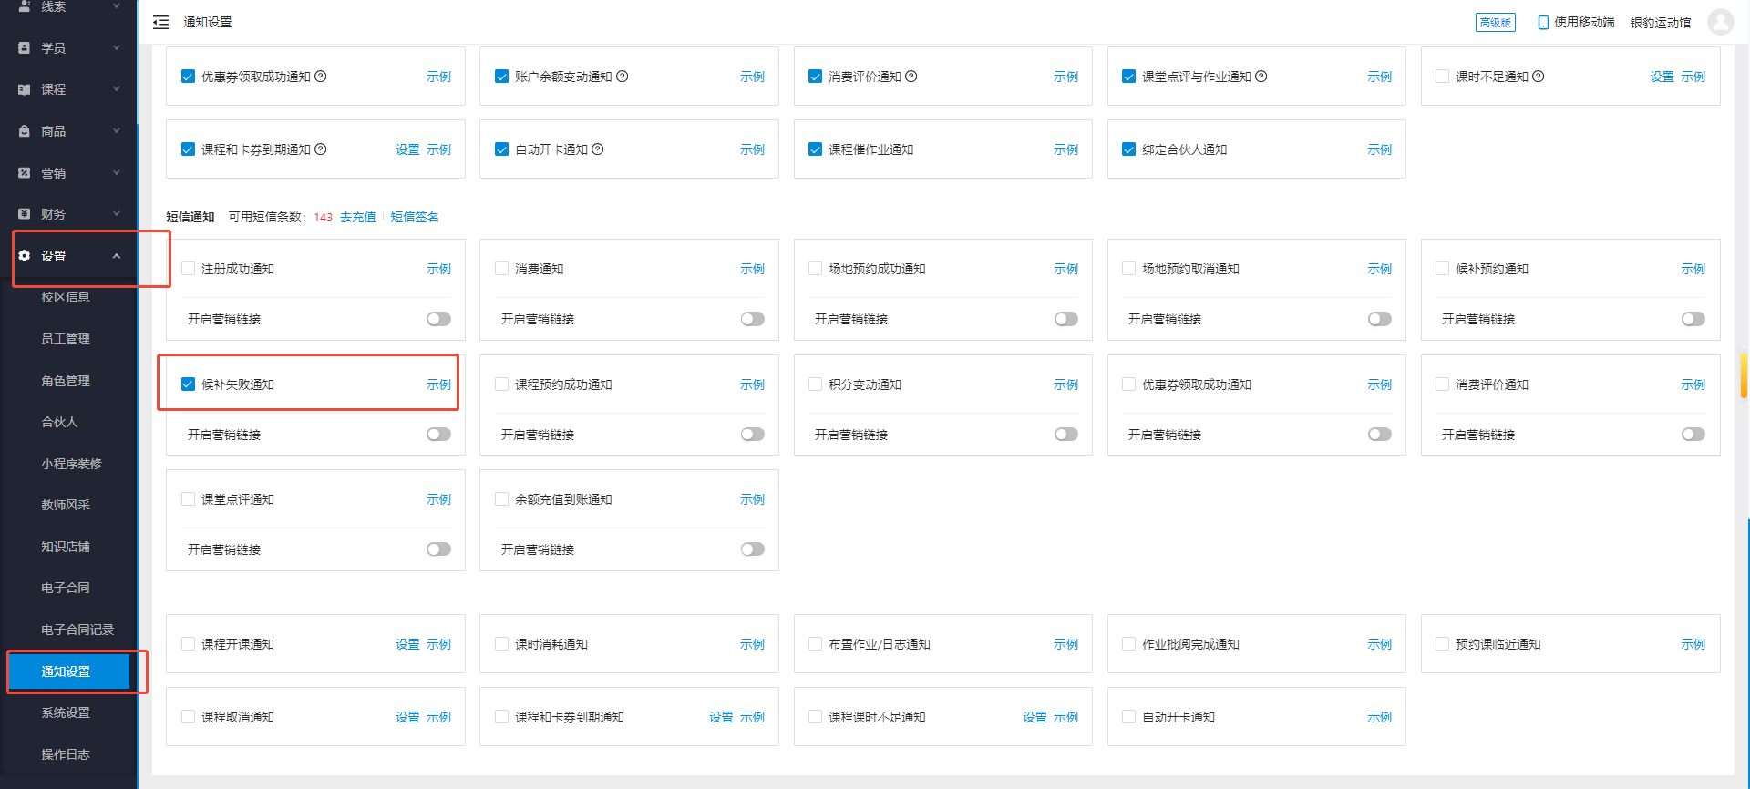
Task: Enable 开启营销链接 toggle under 余额充值到账通知
Action: 753,549
